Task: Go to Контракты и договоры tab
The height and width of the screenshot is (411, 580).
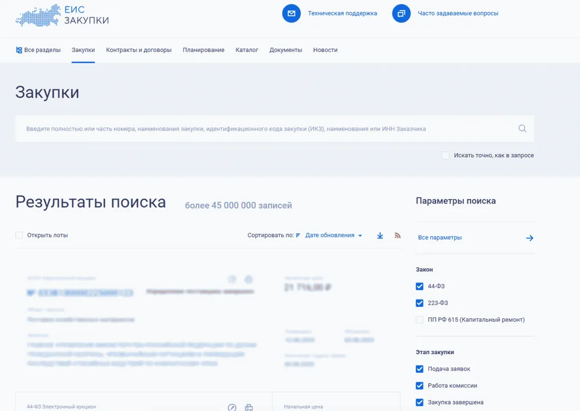Action: coord(138,50)
